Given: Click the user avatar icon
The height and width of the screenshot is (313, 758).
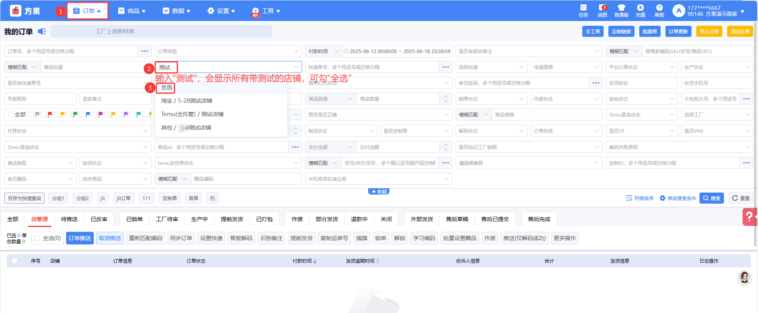Looking at the screenshot, I should tap(678, 11).
